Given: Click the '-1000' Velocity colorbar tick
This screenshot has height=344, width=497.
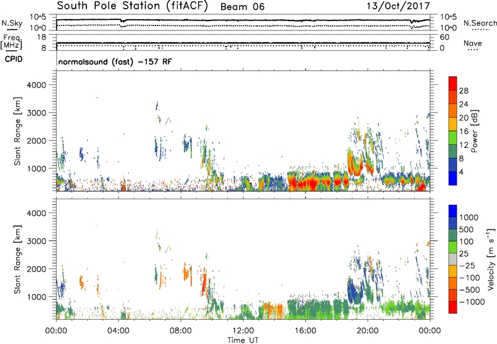Looking at the screenshot, I should pos(472,302).
